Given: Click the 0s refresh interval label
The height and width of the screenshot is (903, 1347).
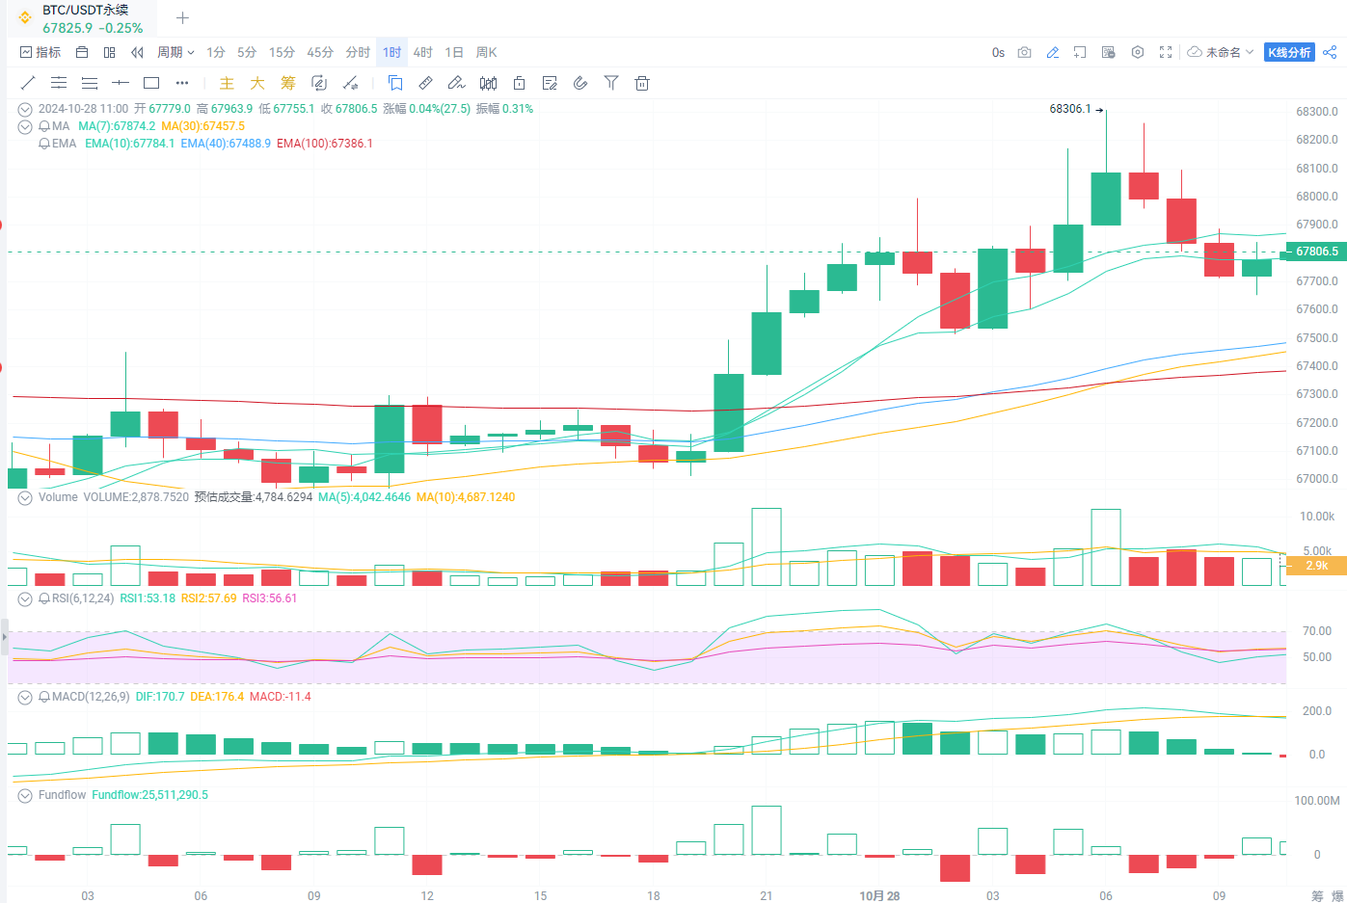Looking at the screenshot, I should (998, 52).
